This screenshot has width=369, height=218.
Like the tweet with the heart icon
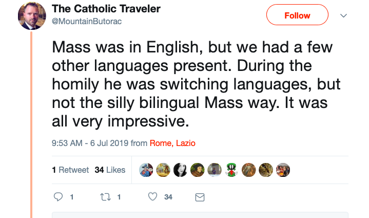click(152, 197)
